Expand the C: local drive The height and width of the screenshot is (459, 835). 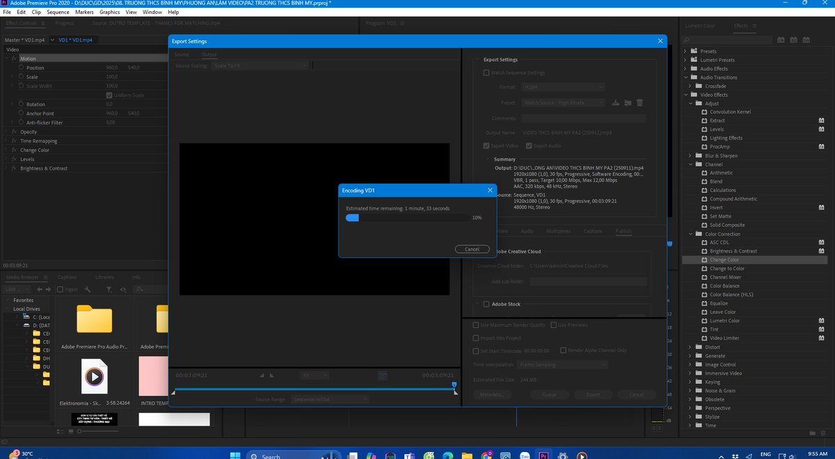pos(16,316)
